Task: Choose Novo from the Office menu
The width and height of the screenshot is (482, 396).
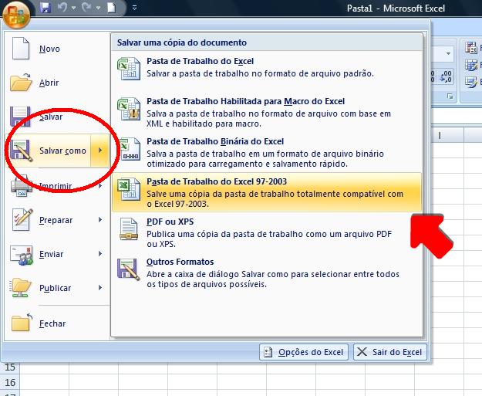Action: tap(57, 49)
